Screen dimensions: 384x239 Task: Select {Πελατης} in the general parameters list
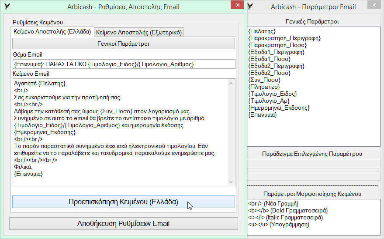[262, 31]
